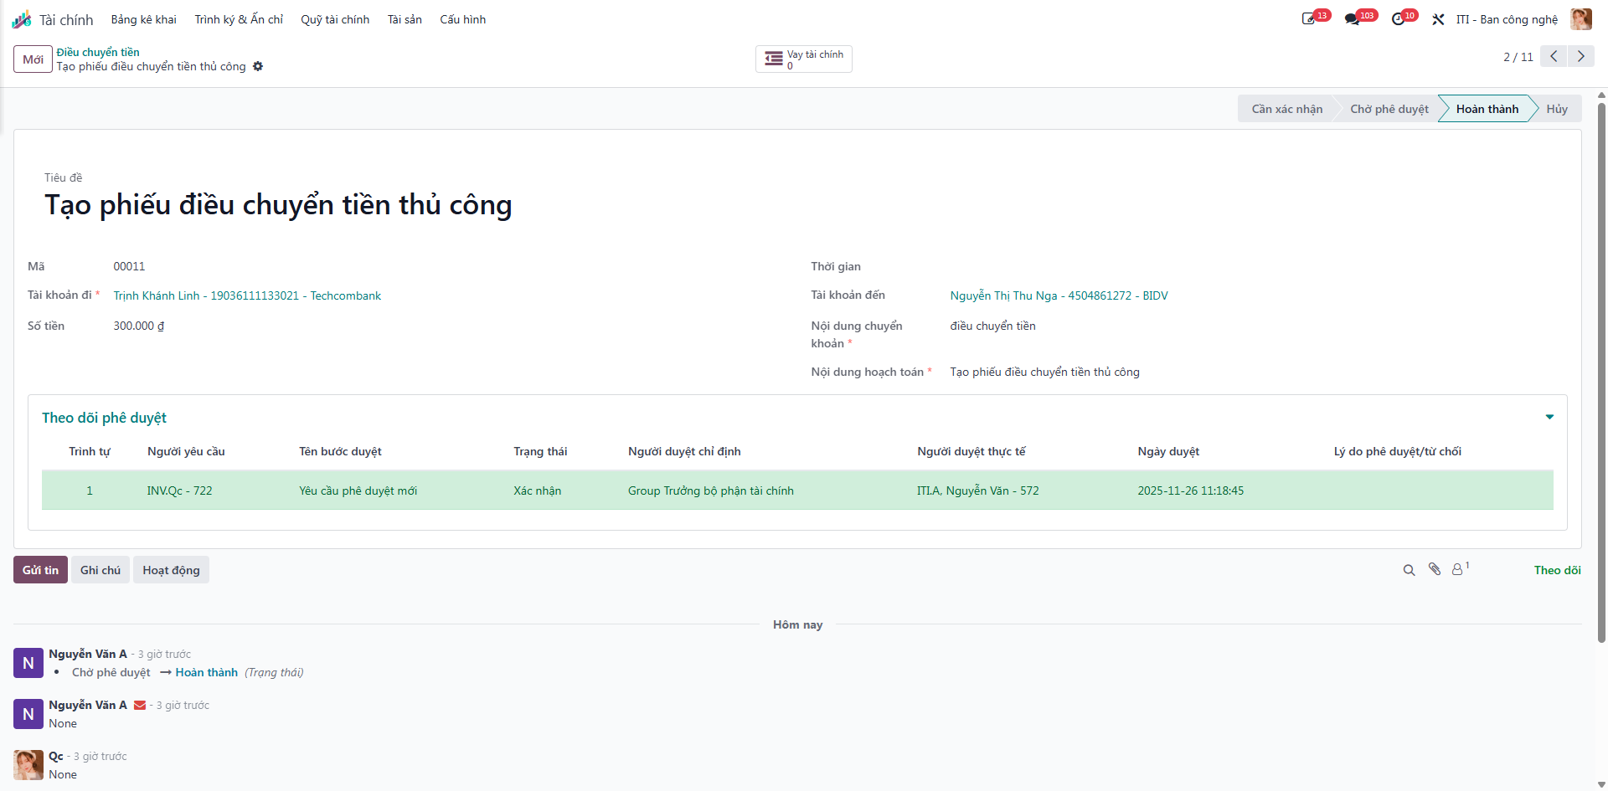The height and width of the screenshot is (791, 1608).
Task: Select Cần xác nhận status stage
Action: pyautogui.click(x=1287, y=109)
